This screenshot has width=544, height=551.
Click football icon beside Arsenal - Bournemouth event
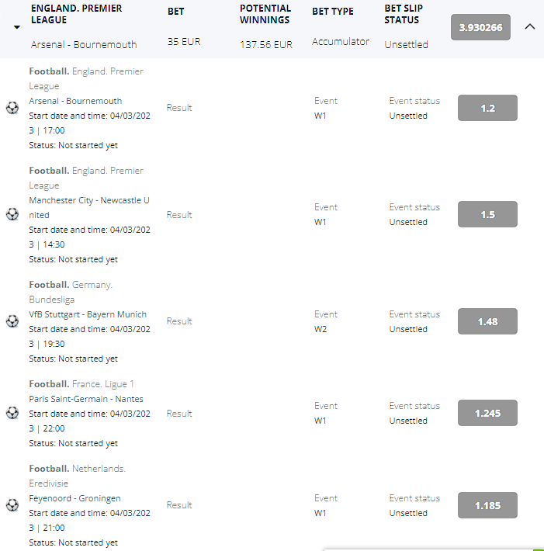tap(12, 108)
